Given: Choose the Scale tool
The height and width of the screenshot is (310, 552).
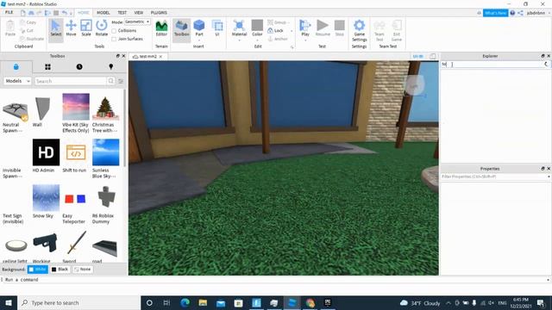Looking at the screenshot, I should click(86, 28).
